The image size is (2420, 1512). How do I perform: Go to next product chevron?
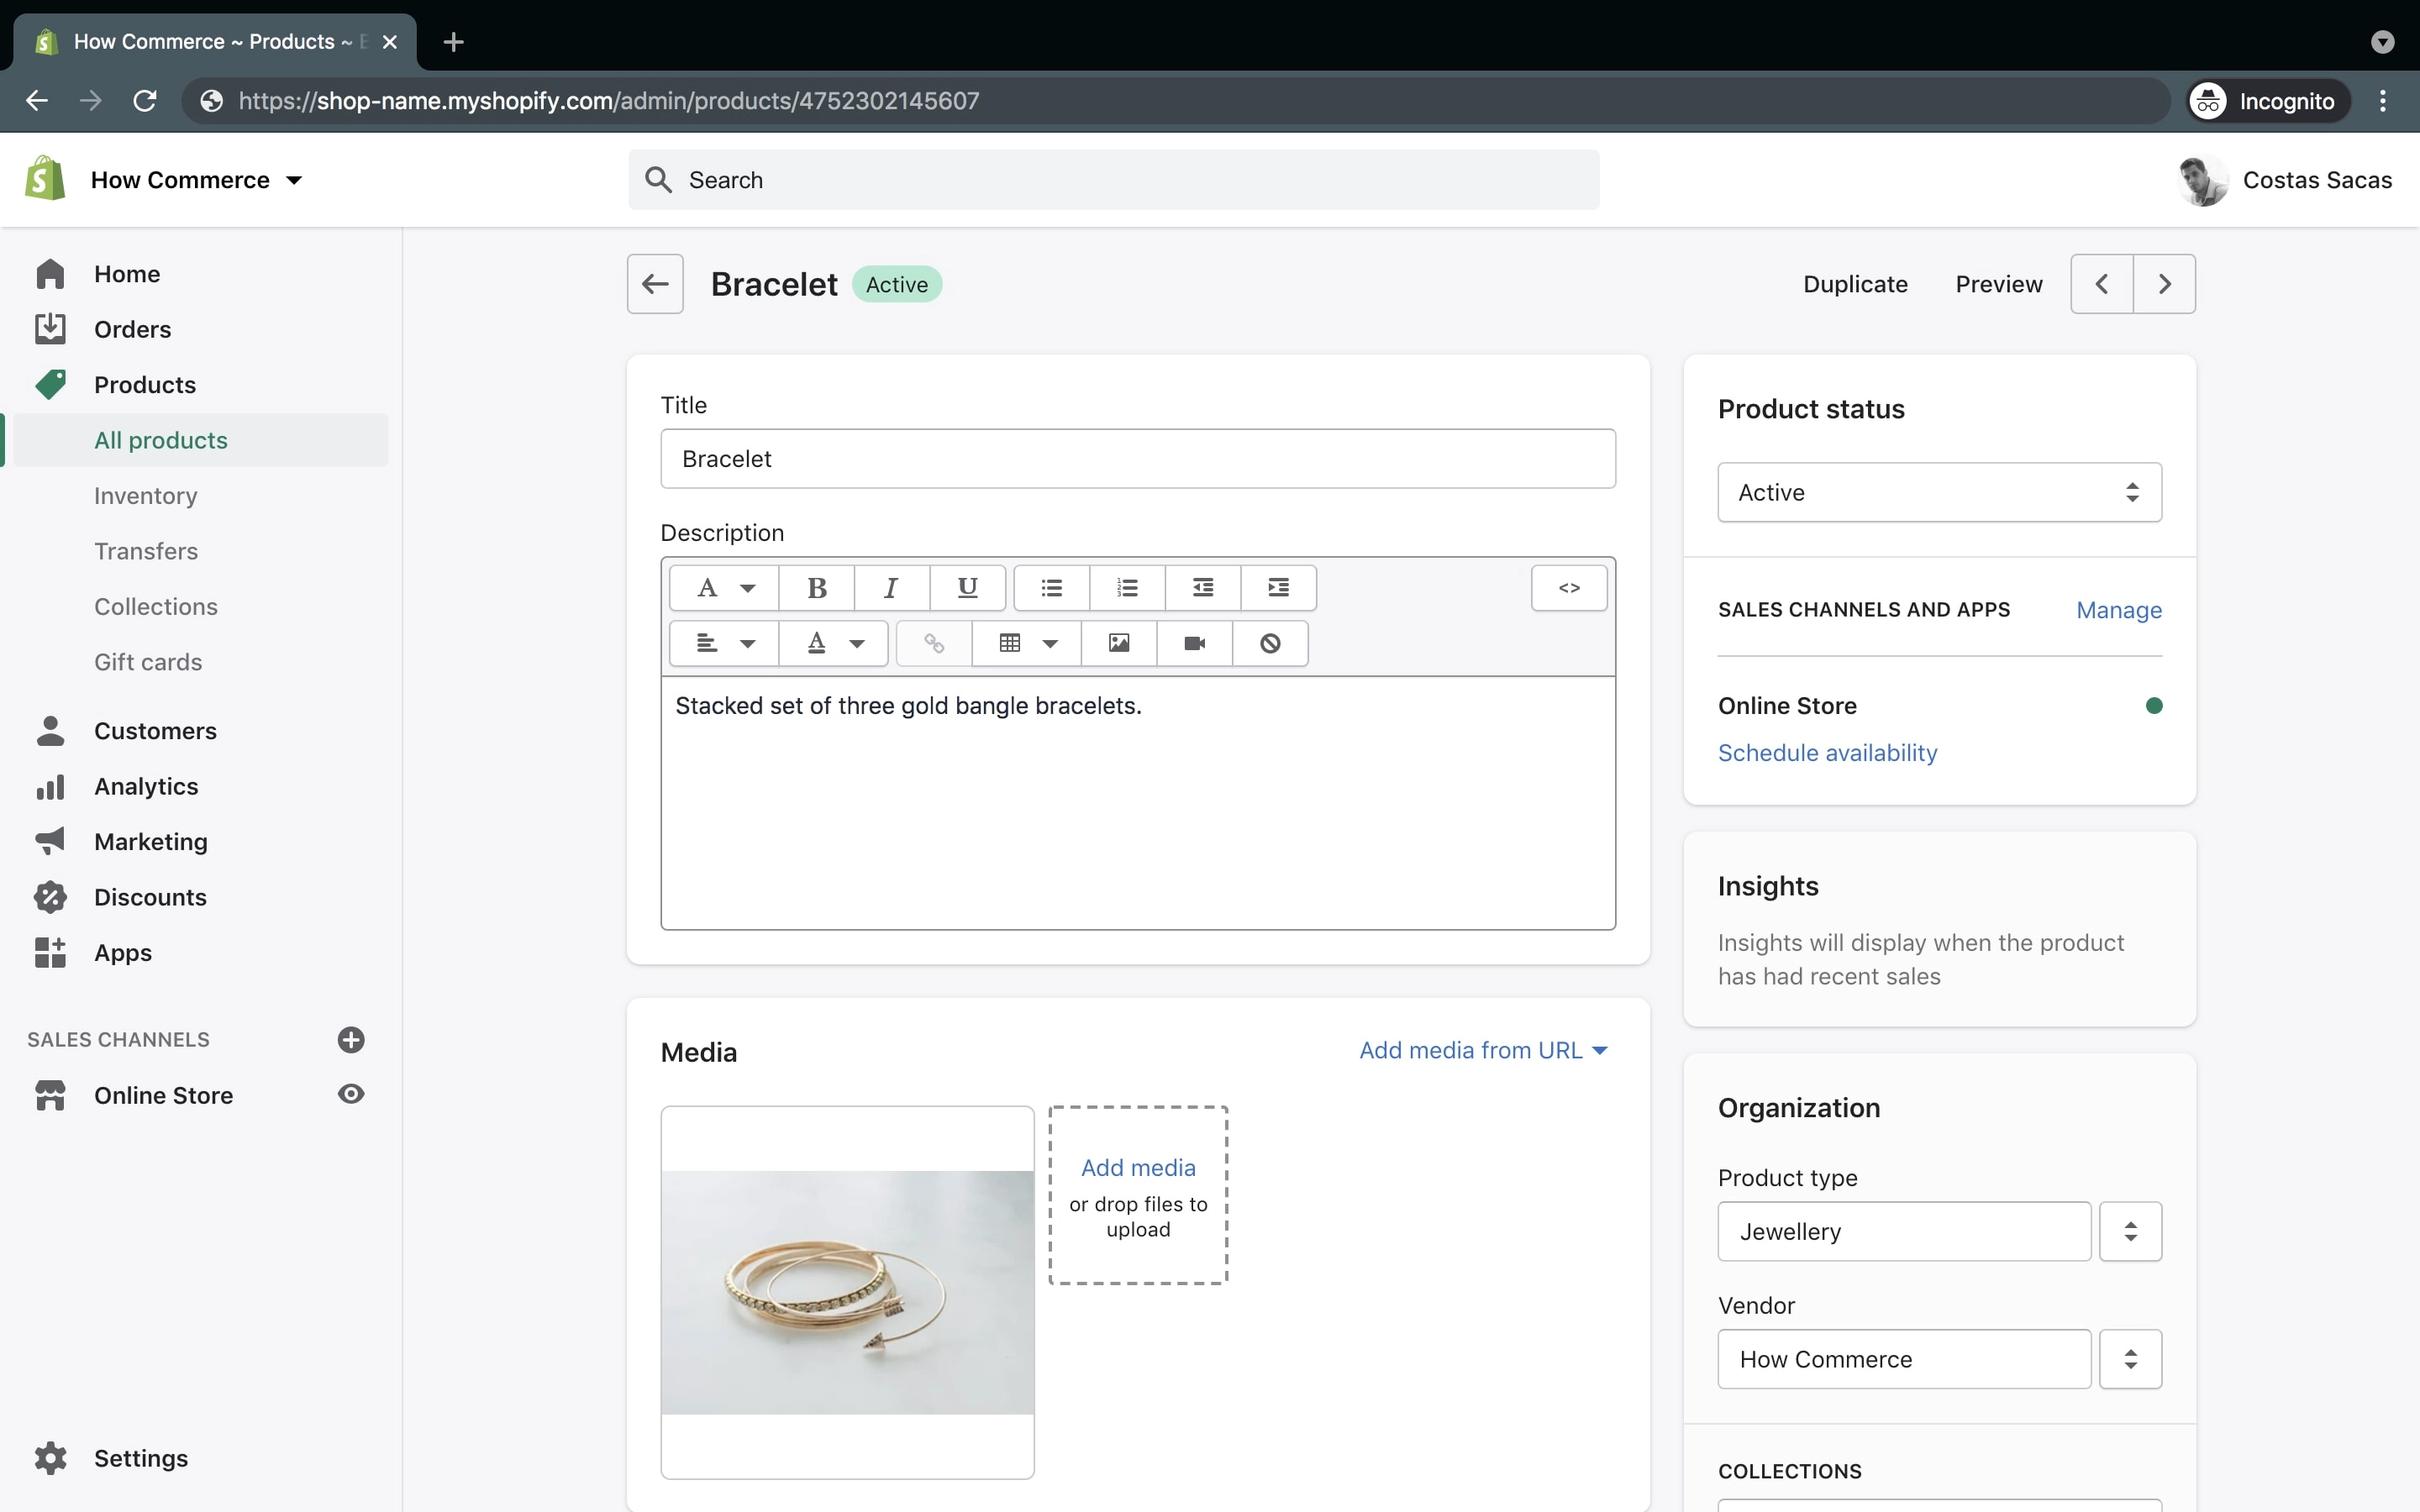(x=2165, y=284)
